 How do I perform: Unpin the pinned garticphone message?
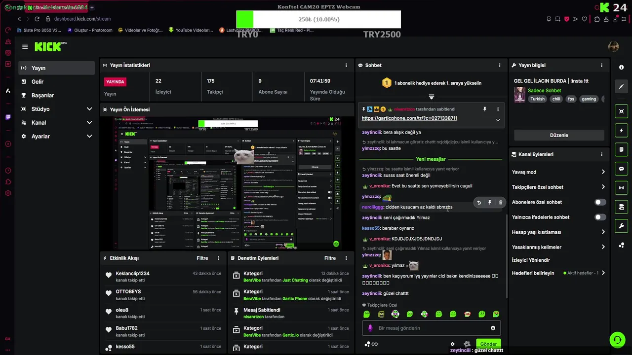tap(484, 109)
